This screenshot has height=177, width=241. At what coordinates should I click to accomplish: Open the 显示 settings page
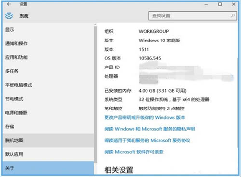(x=48, y=29)
